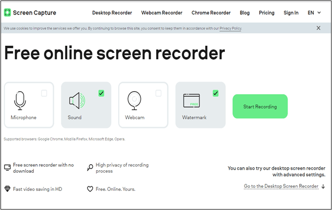
Task: Click the Watermark label text
Action: point(194,117)
